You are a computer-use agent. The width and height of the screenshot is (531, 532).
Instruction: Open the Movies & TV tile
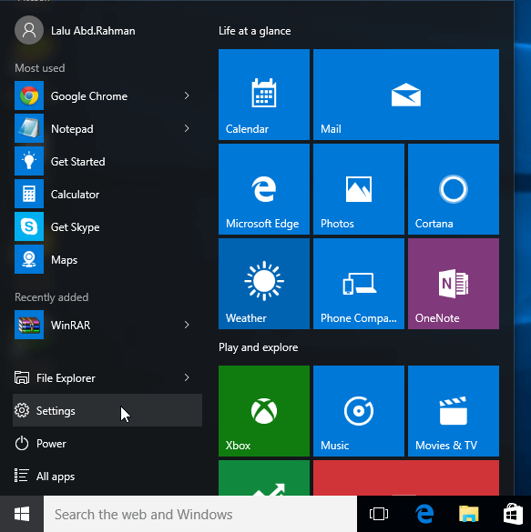[x=454, y=411]
